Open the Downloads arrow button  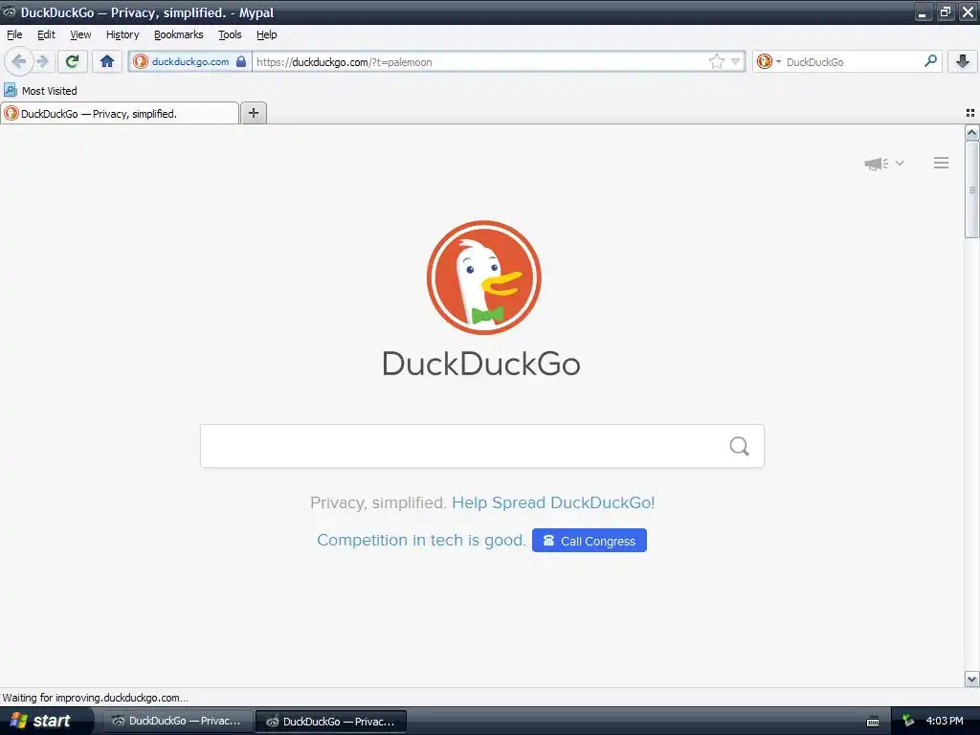963,61
